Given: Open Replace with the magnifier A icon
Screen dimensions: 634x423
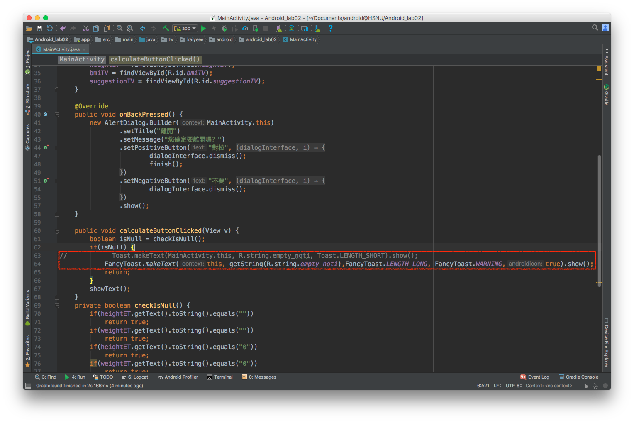Looking at the screenshot, I should pyautogui.click(x=130, y=29).
